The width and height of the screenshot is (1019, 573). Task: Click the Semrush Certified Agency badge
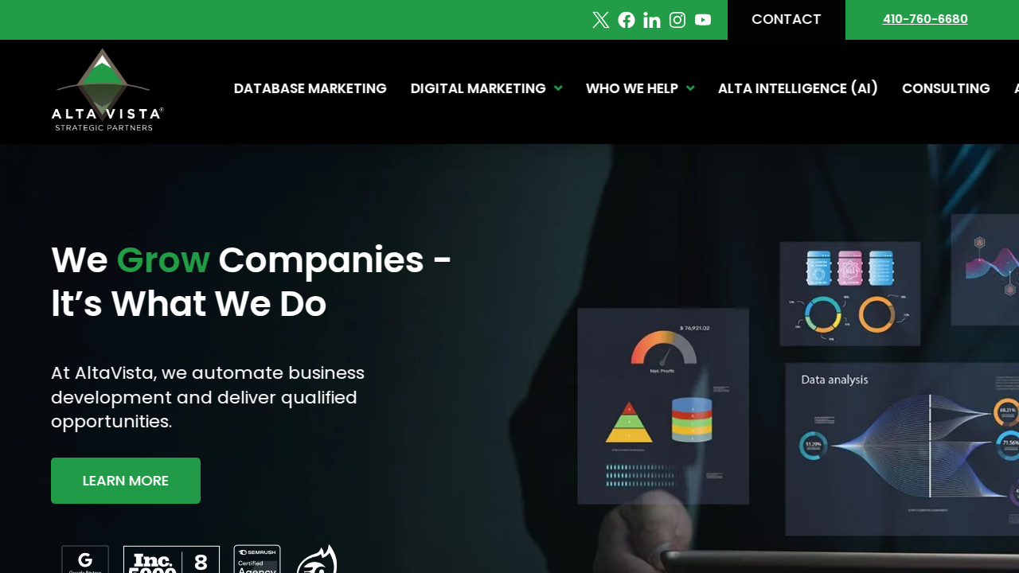pos(257,559)
